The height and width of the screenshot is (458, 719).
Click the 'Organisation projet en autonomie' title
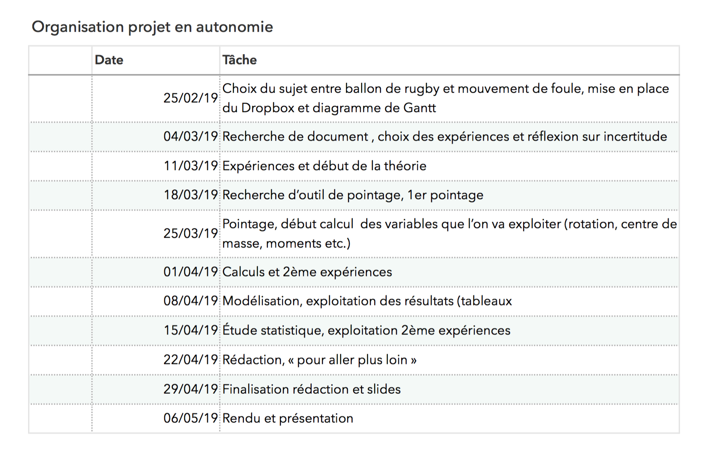coord(152,27)
